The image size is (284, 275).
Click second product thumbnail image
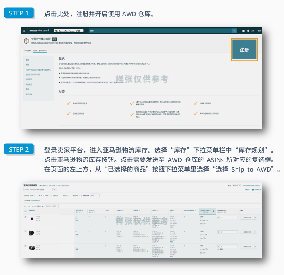(x=32, y=233)
